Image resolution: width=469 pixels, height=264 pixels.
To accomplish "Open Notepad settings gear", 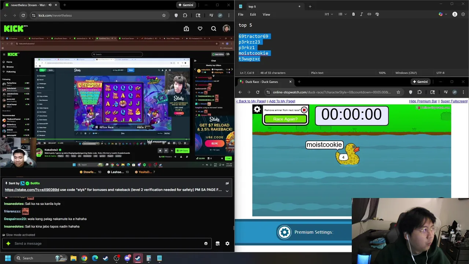I will (x=463, y=14).
